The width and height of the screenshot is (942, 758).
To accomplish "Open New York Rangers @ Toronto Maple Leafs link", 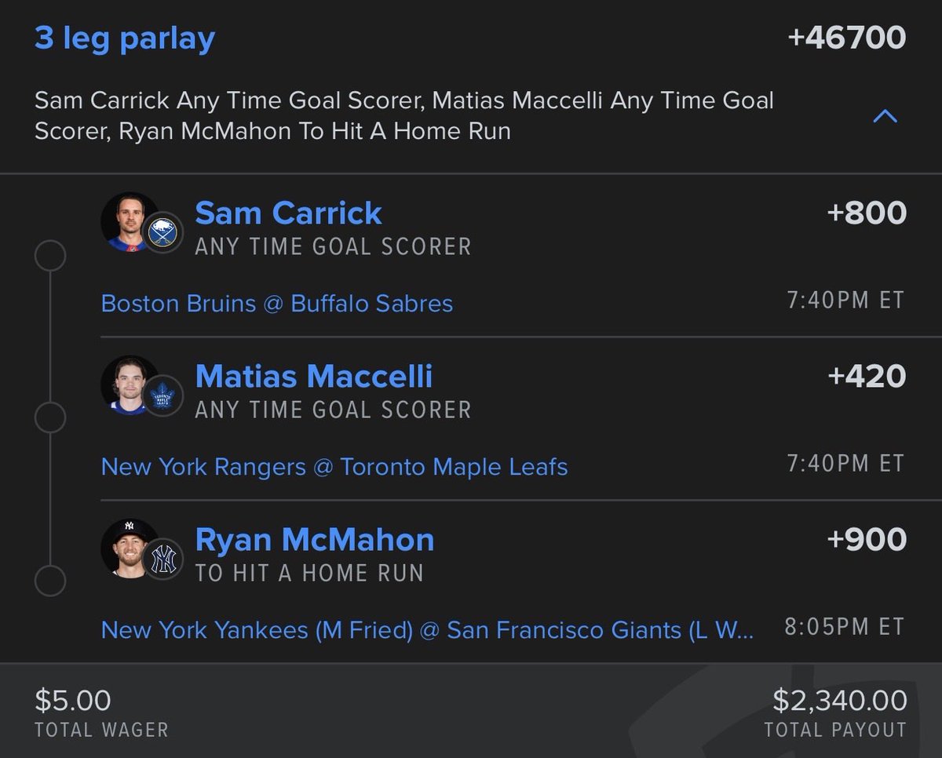I will (334, 467).
